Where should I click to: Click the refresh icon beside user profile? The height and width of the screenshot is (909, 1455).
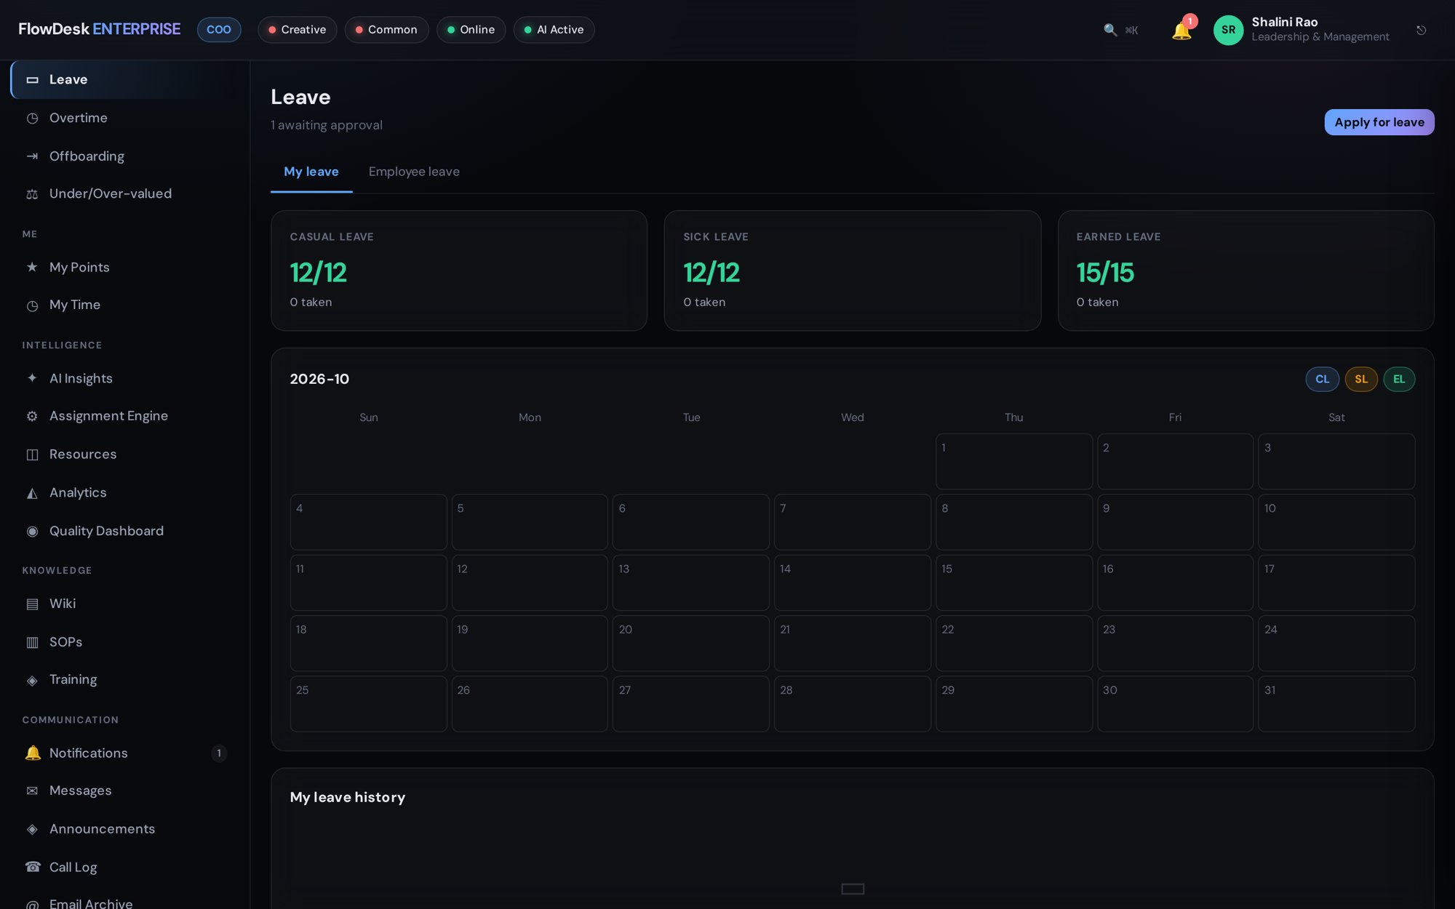click(x=1421, y=30)
